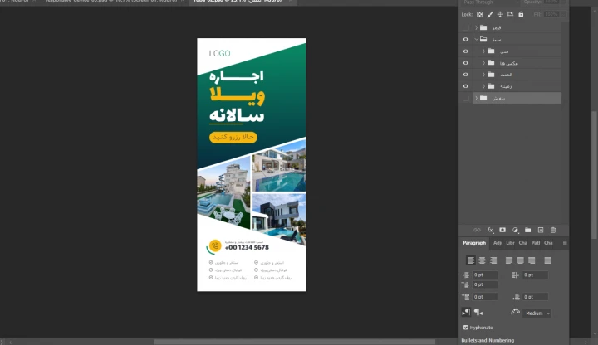
Task: Click the lock image pixels brush icon
Action: click(490, 14)
